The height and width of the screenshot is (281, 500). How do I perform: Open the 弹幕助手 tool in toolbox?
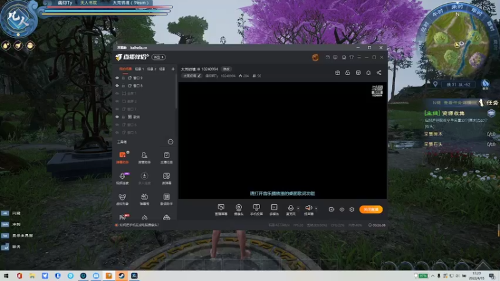click(x=122, y=157)
